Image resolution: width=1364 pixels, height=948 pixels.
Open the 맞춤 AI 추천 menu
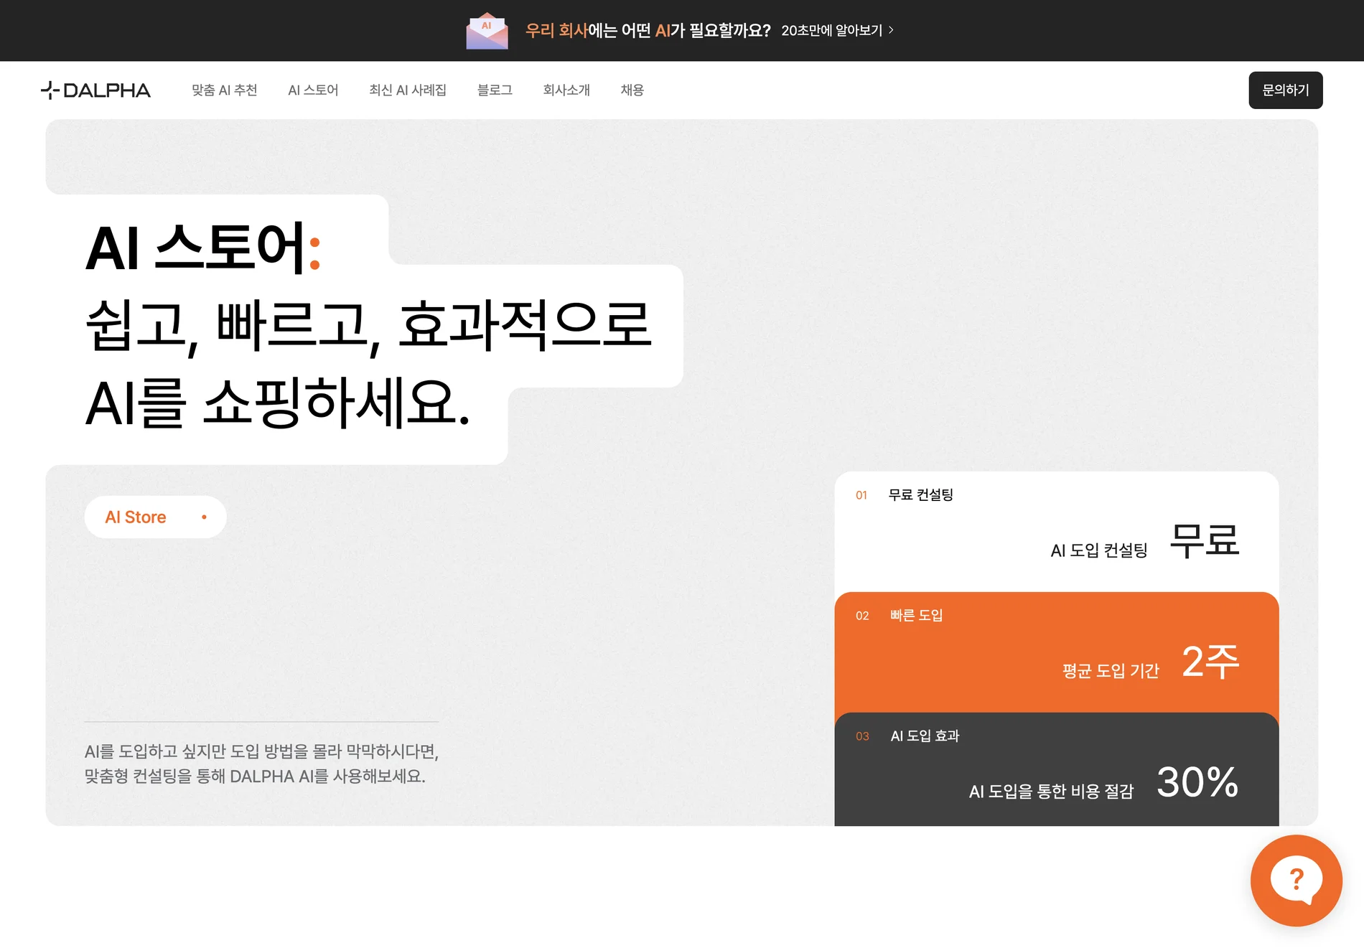(224, 90)
